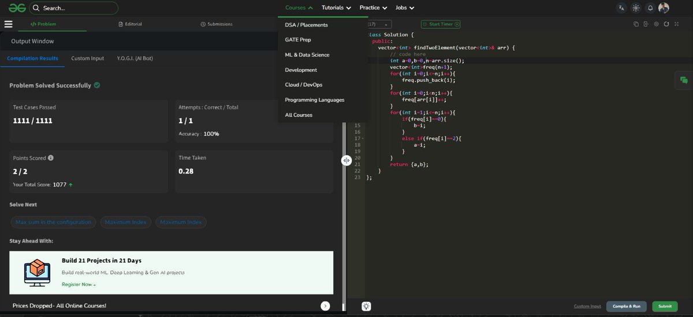Click the Problem Solved Successfully heading

coord(50,85)
